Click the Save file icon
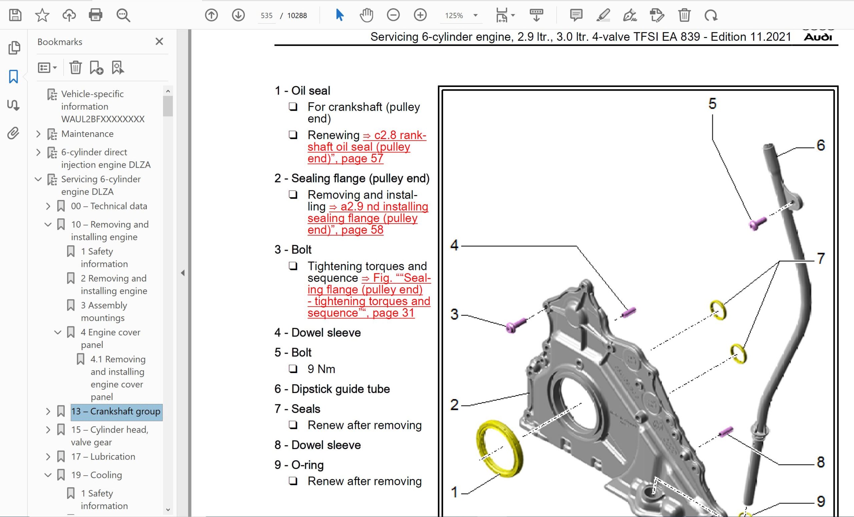Image resolution: width=854 pixels, height=517 pixels. (x=15, y=15)
